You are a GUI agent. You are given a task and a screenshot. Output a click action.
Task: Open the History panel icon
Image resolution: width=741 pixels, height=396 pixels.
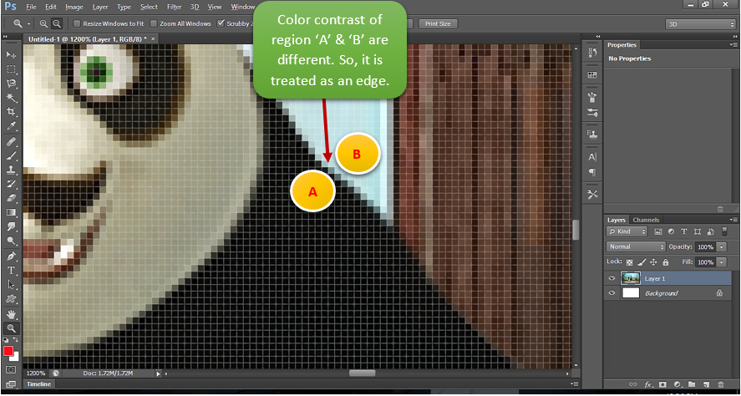coord(592,53)
